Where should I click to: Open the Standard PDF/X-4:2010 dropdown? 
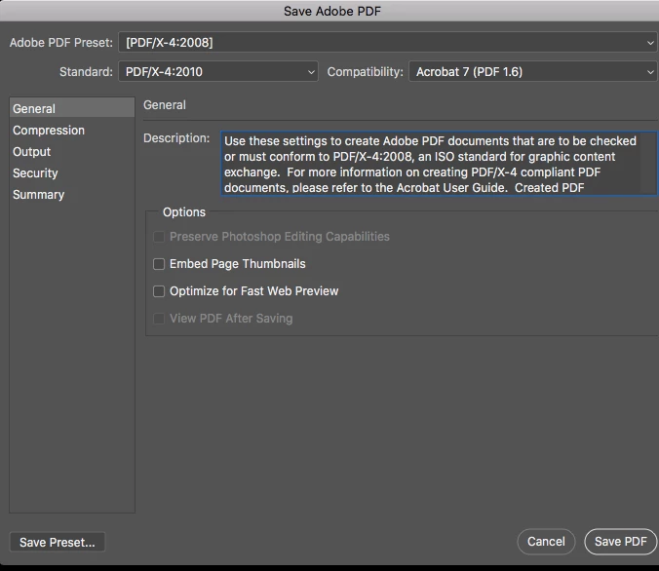(x=218, y=71)
